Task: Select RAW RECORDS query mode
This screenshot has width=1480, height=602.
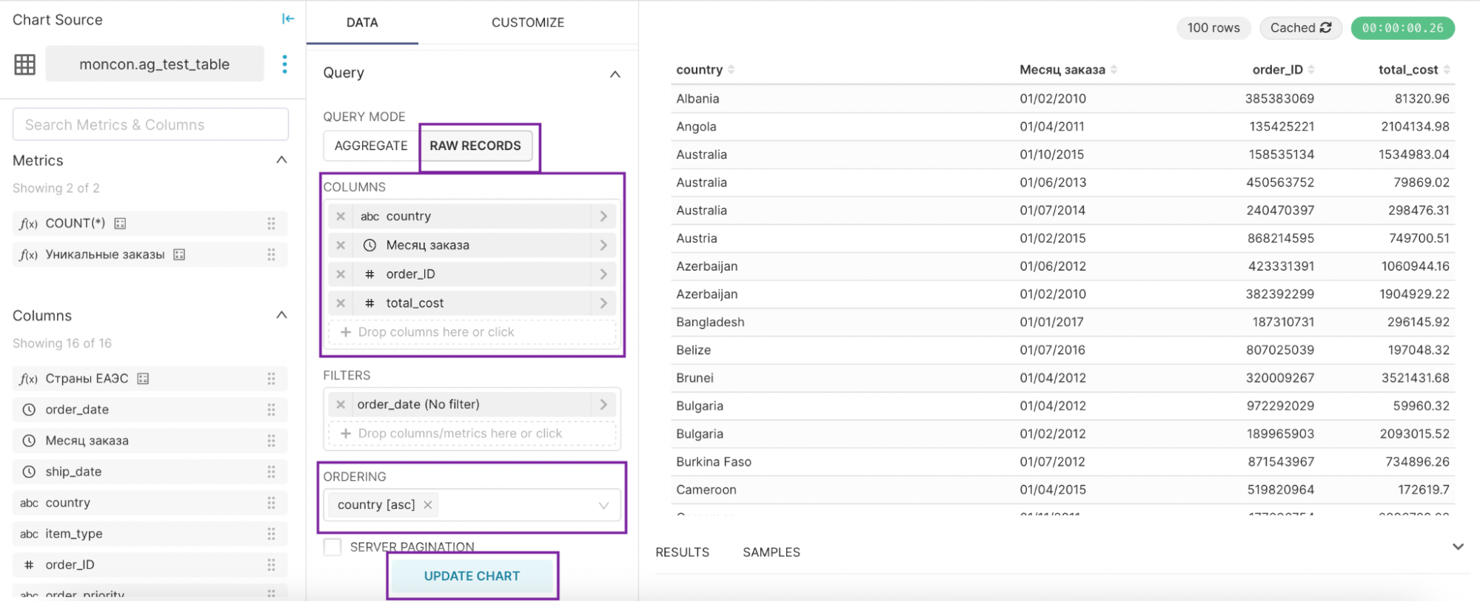Action: tap(475, 146)
